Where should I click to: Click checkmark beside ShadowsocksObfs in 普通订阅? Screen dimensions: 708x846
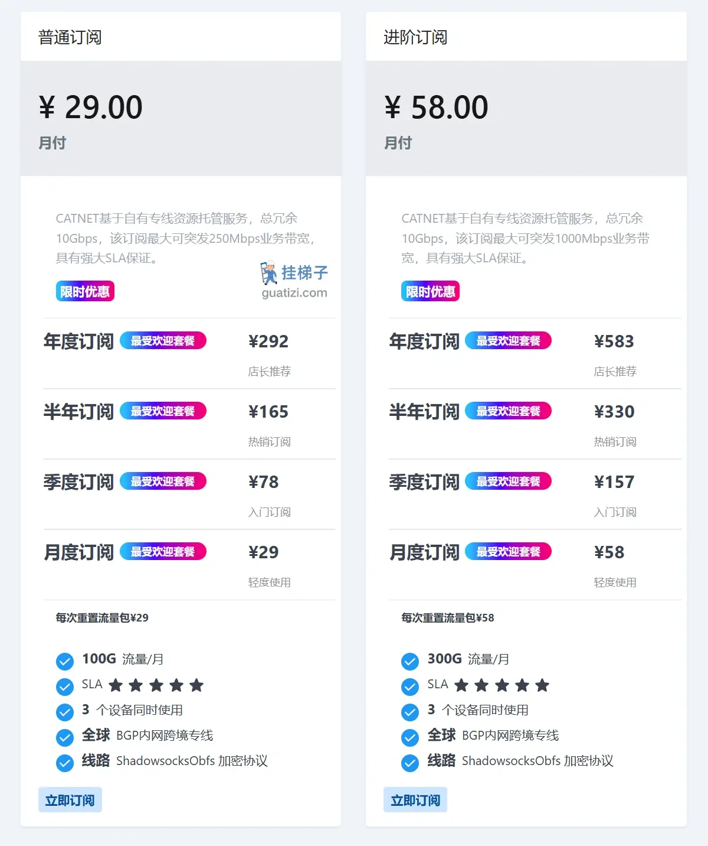point(65,763)
